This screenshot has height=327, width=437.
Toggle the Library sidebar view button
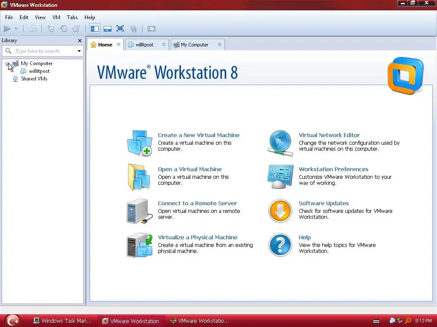tap(95, 29)
